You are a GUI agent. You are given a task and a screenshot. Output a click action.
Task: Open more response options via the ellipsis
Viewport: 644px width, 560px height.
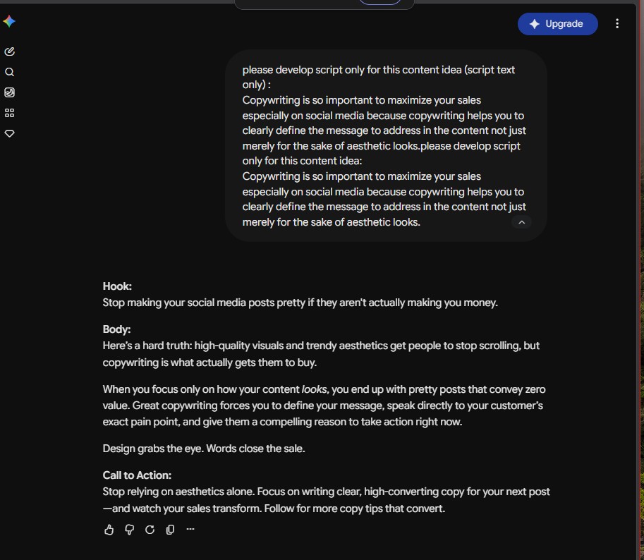pos(190,529)
